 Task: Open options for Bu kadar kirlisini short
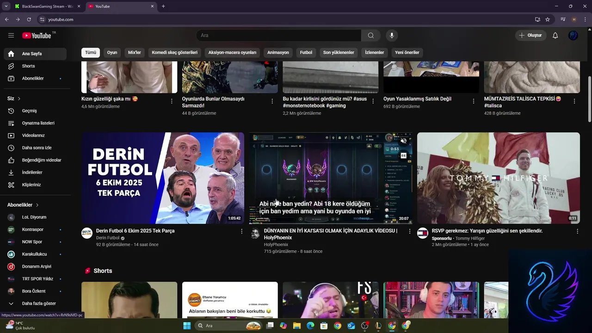pyautogui.click(x=373, y=101)
